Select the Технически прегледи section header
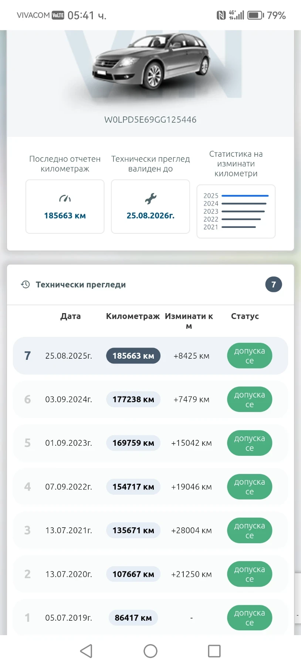 81,285
